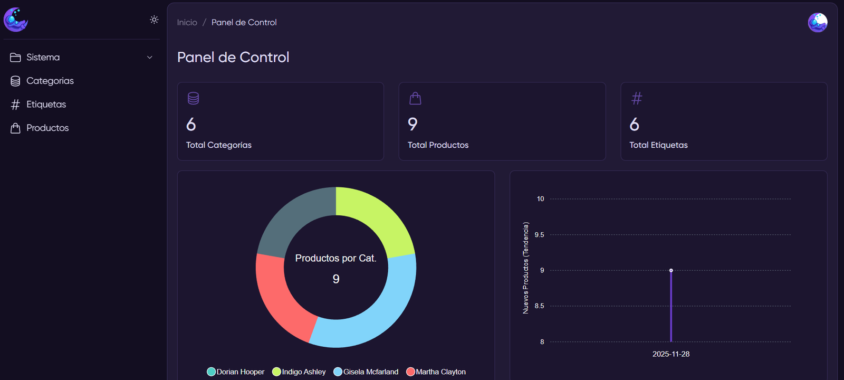Image resolution: width=844 pixels, height=380 pixels.
Task: Open the Sistema folder menu
Action: click(43, 57)
